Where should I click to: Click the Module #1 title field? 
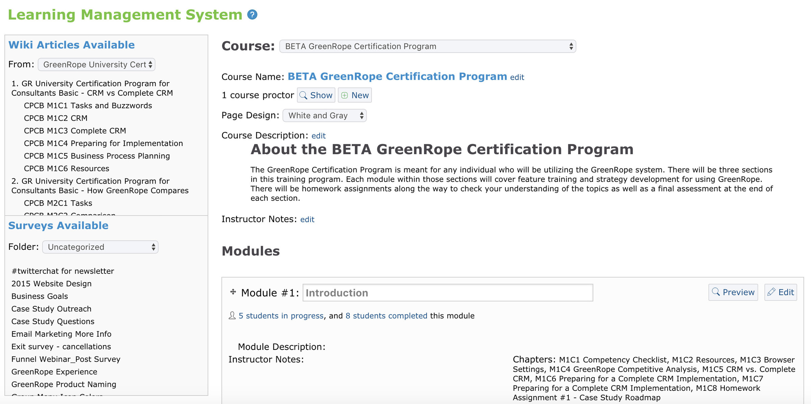pos(448,293)
